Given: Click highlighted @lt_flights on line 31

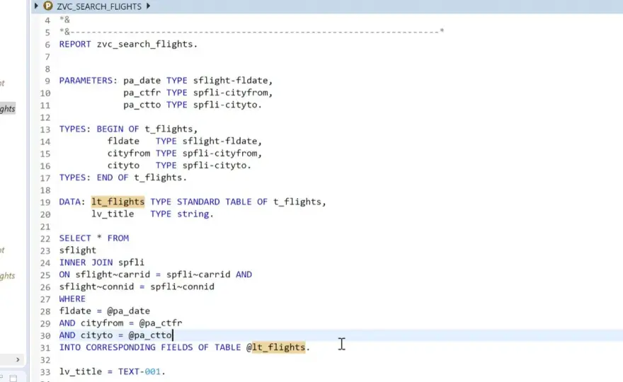Looking at the screenshot, I should 275,347.
